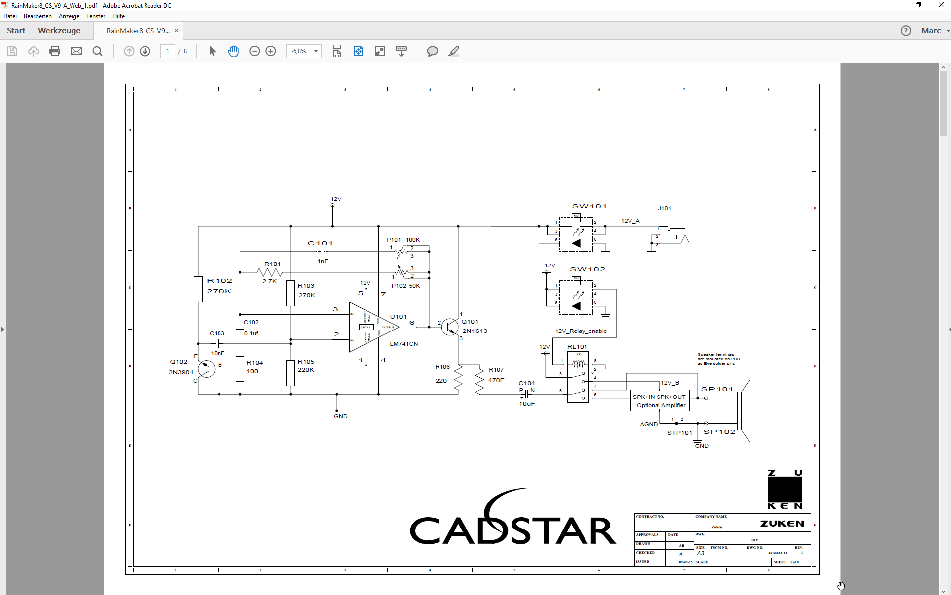Screen dimensions: 951x595
Task: Restore down the Acrobat window
Action: pos(918,5)
